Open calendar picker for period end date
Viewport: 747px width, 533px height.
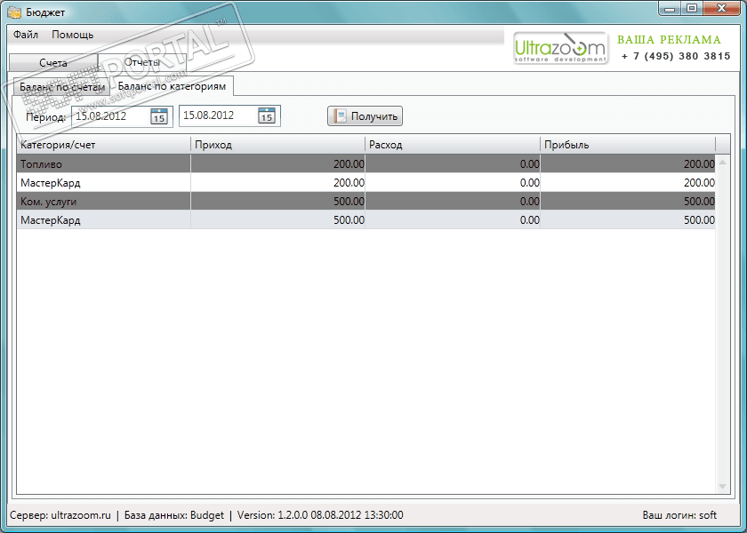266,115
